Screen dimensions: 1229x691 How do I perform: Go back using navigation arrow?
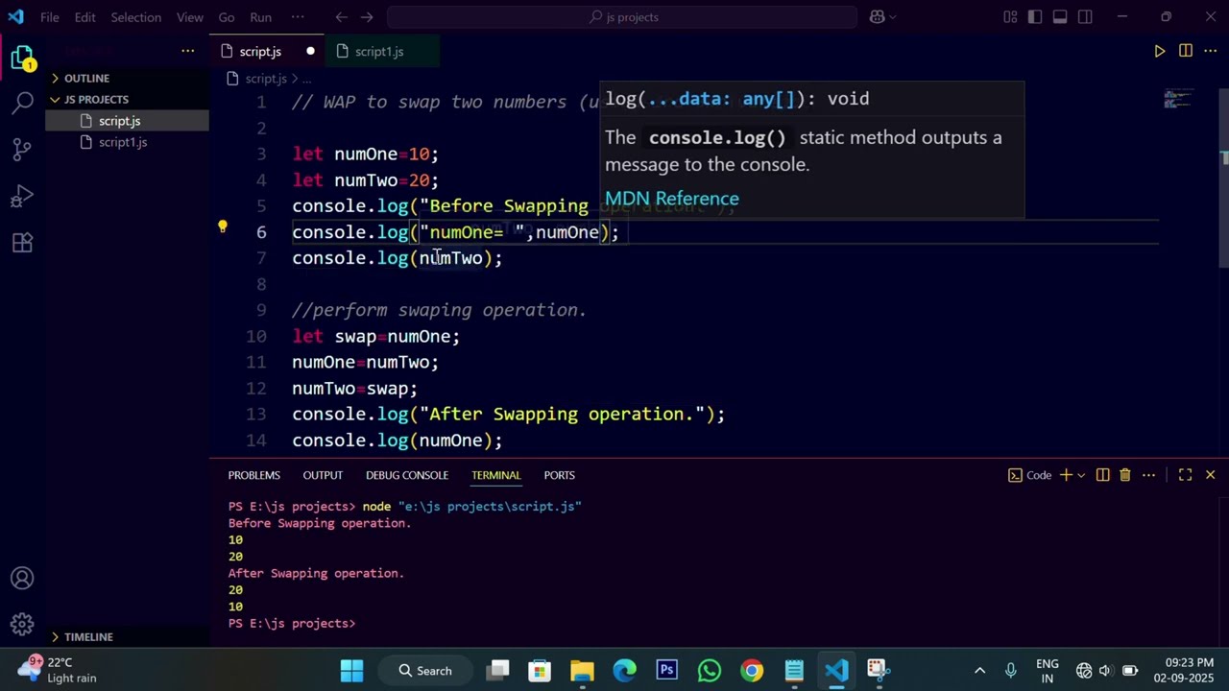pyautogui.click(x=342, y=17)
